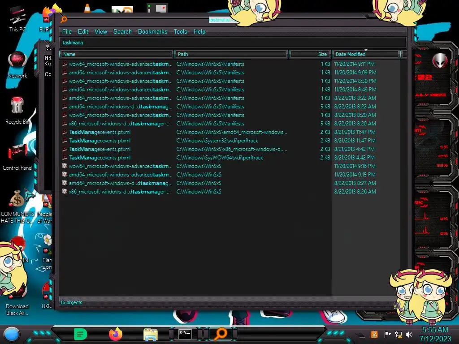Click icon of TaskManager.events.ptxml in SysWOW64\wdi\perftrack
459x344 pixels.
point(65,157)
